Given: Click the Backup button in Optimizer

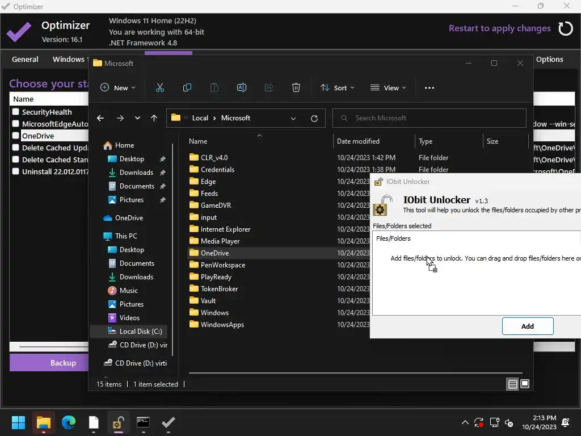Looking at the screenshot, I should [x=49, y=363].
